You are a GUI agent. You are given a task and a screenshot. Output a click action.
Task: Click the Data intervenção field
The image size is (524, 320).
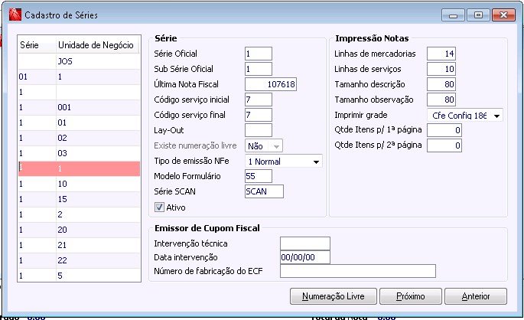click(x=304, y=257)
